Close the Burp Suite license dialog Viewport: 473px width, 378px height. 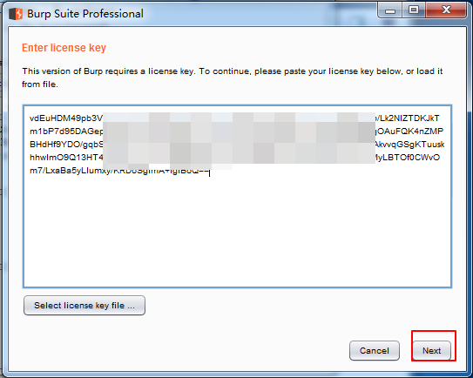[446, 10]
